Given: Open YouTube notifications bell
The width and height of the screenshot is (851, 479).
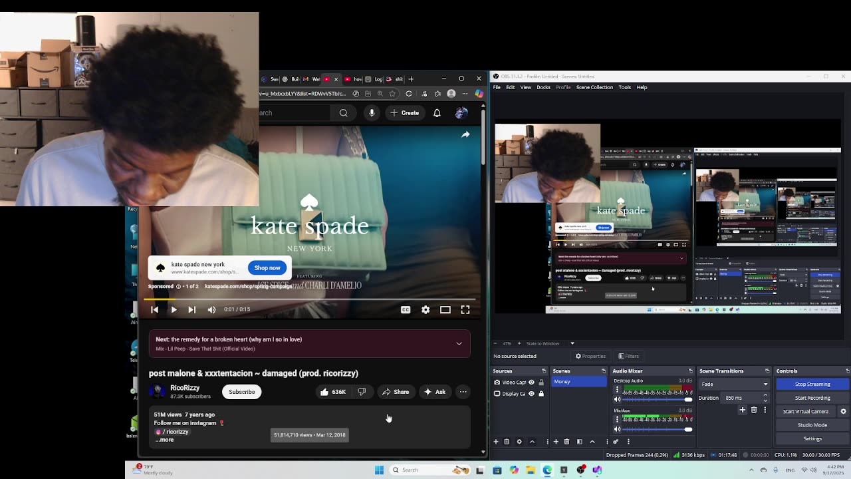Looking at the screenshot, I should (437, 113).
